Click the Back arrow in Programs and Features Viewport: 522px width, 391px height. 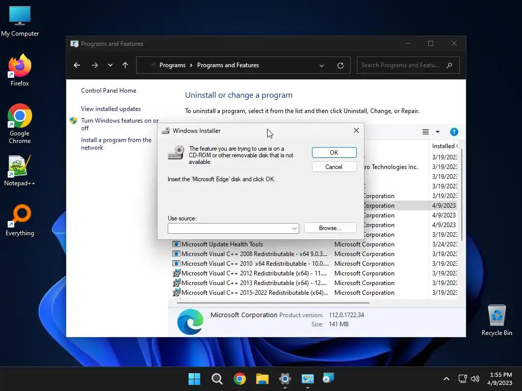click(77, 65)
